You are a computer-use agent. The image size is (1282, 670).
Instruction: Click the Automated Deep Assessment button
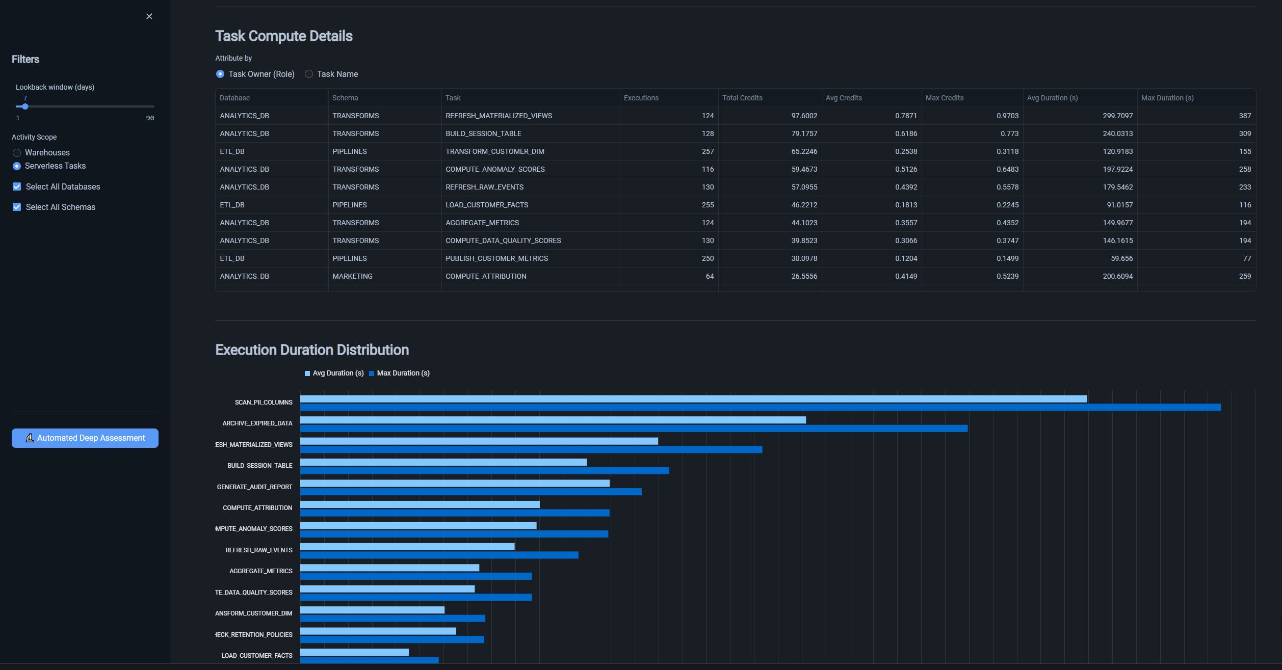[85, 438]
